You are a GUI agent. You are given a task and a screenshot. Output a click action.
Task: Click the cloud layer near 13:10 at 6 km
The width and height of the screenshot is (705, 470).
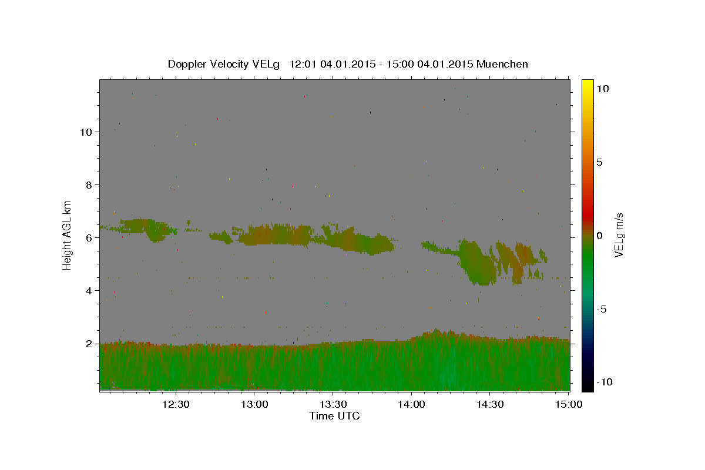click(x=276, y=235)
